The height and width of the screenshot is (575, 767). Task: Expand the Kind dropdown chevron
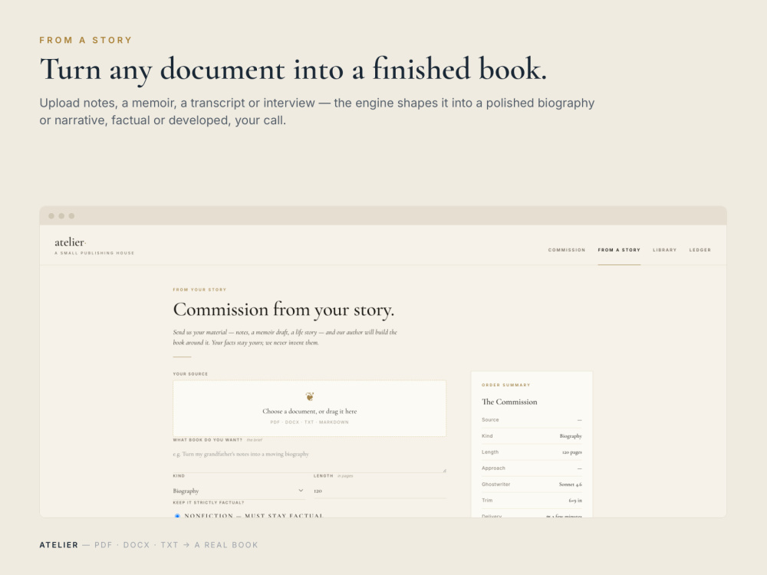(301, 491)
